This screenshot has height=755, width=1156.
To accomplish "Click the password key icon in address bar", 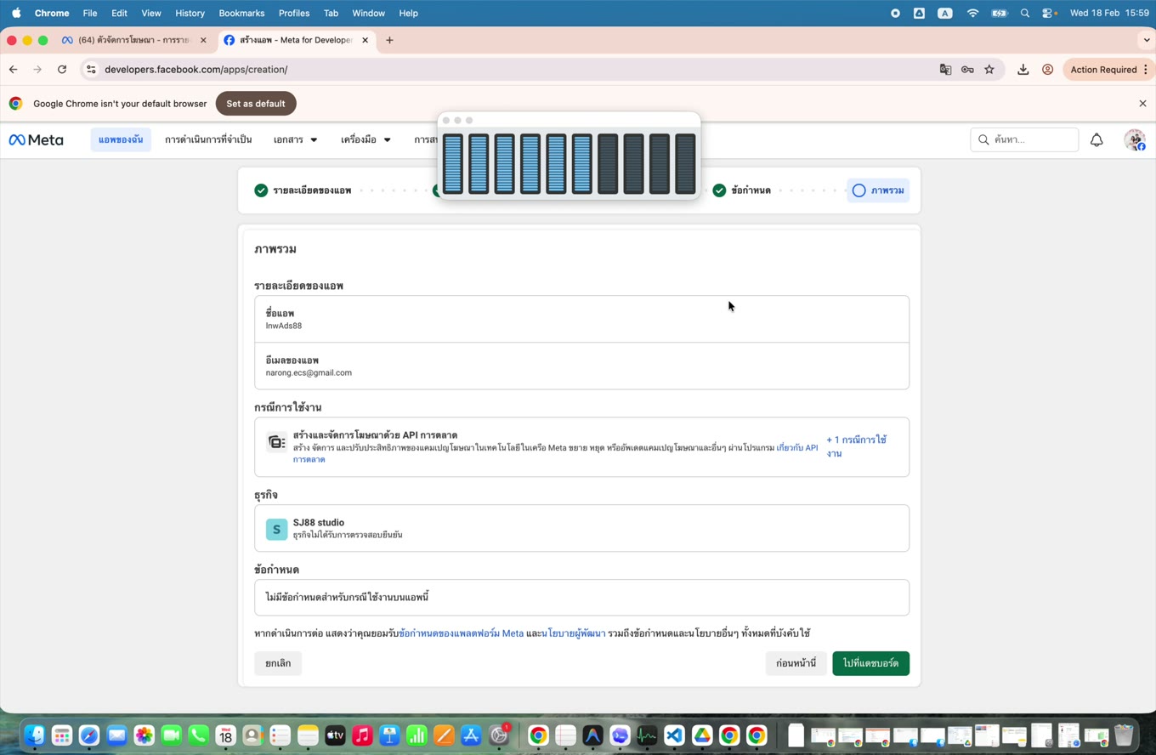I will (x=967, y=70).
